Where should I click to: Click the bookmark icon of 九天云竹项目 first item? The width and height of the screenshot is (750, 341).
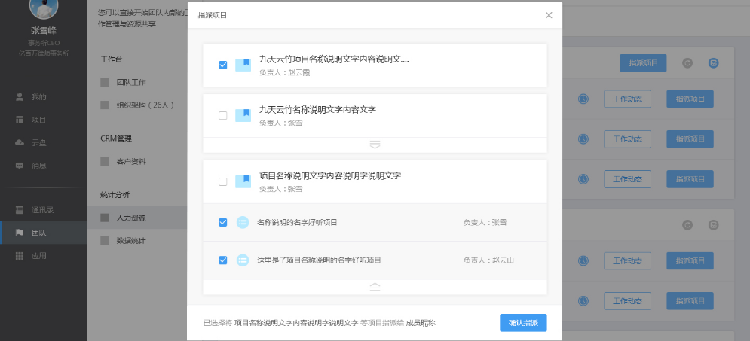[x=243, y=65]
